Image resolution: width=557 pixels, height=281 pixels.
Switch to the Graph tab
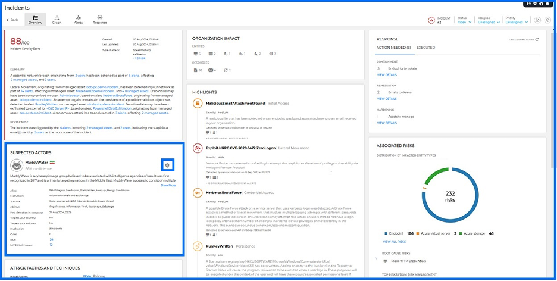pyautogui.click(x=57, y=20)
